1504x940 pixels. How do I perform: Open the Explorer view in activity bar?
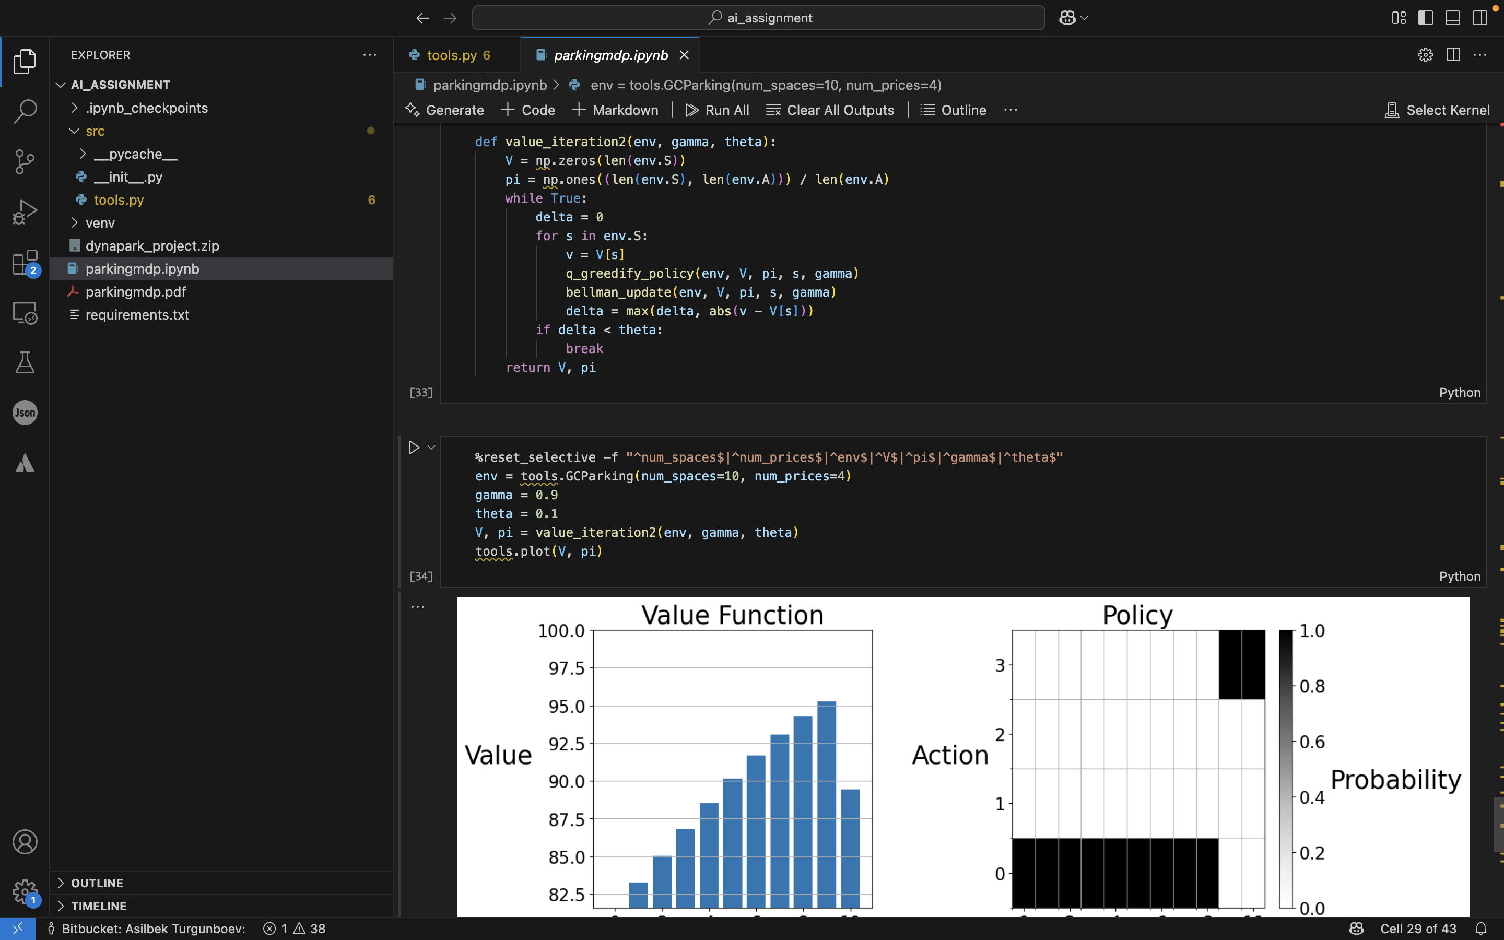25,61
